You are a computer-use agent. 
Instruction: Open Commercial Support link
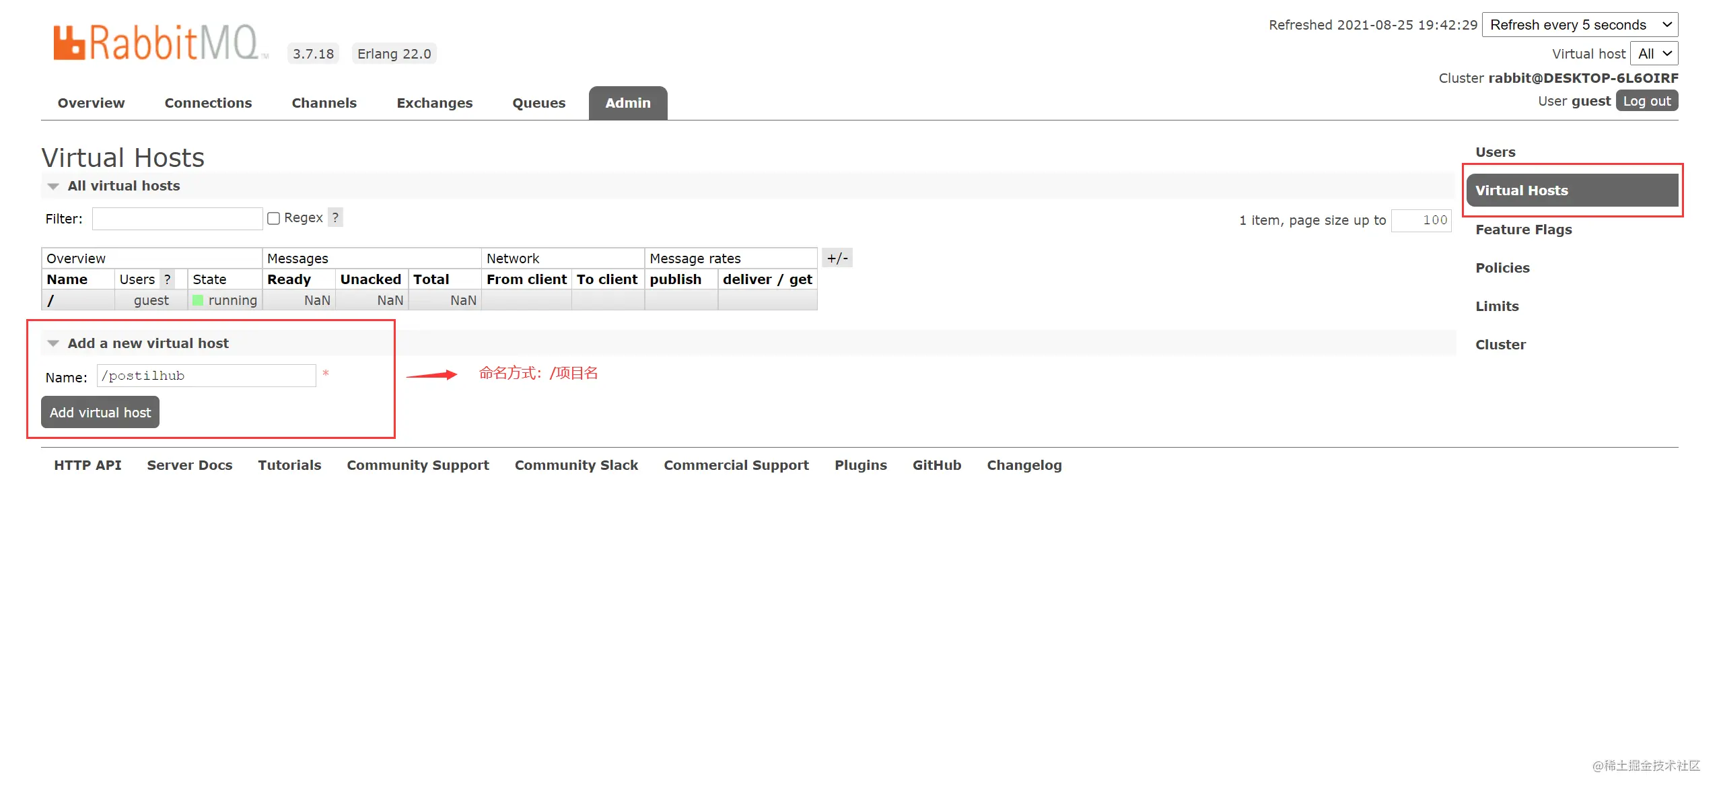click(736, 465)
